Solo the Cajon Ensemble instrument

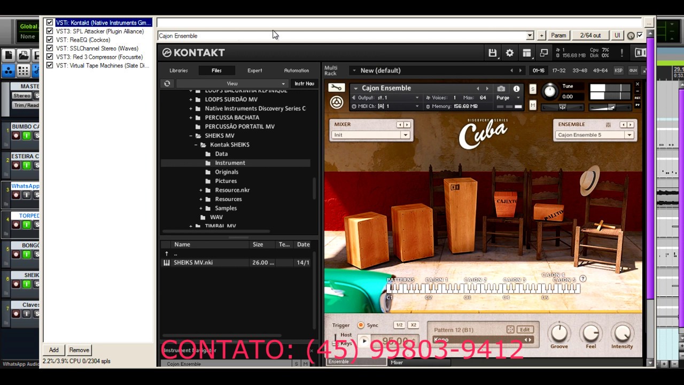[x=532, y=89]
